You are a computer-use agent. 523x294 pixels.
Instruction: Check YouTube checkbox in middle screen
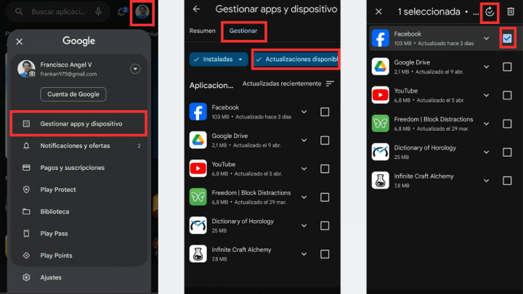325,168
